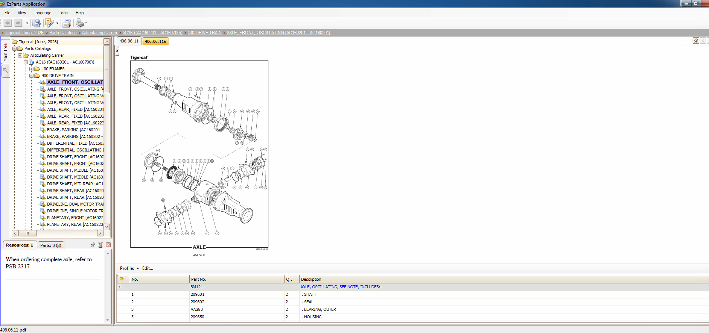Click the Forward navigation arrow in toolbar
709x333 pixels.
point(18,23)
